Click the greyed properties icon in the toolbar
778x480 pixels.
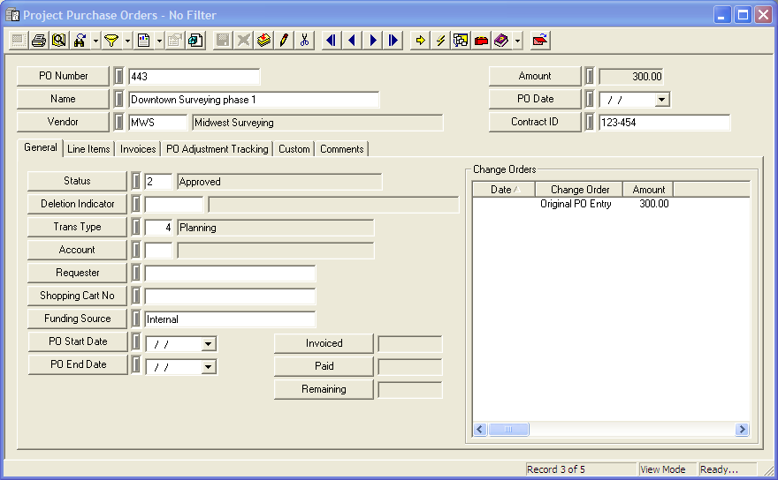pyautogui.click(x=175, y=40)
